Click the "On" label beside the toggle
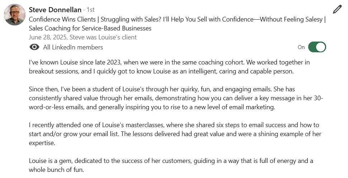Screen dimensions: 348x178 301,47
